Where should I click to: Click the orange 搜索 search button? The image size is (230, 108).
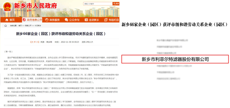(116, 4)
